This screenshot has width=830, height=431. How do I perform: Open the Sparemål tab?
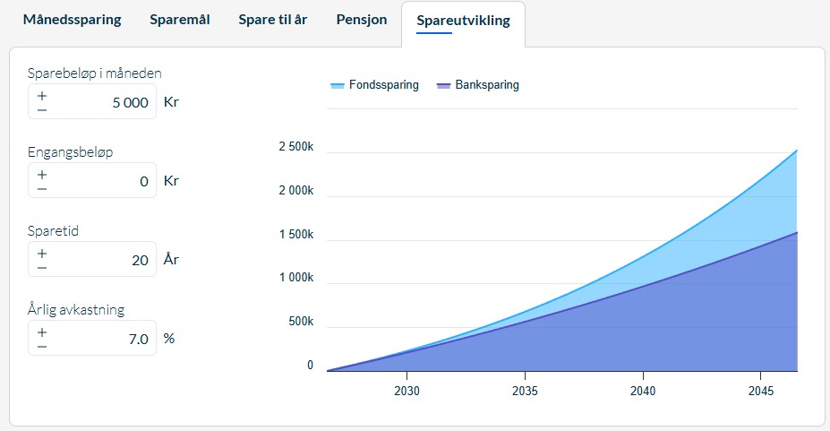click(x=180, y=20)
